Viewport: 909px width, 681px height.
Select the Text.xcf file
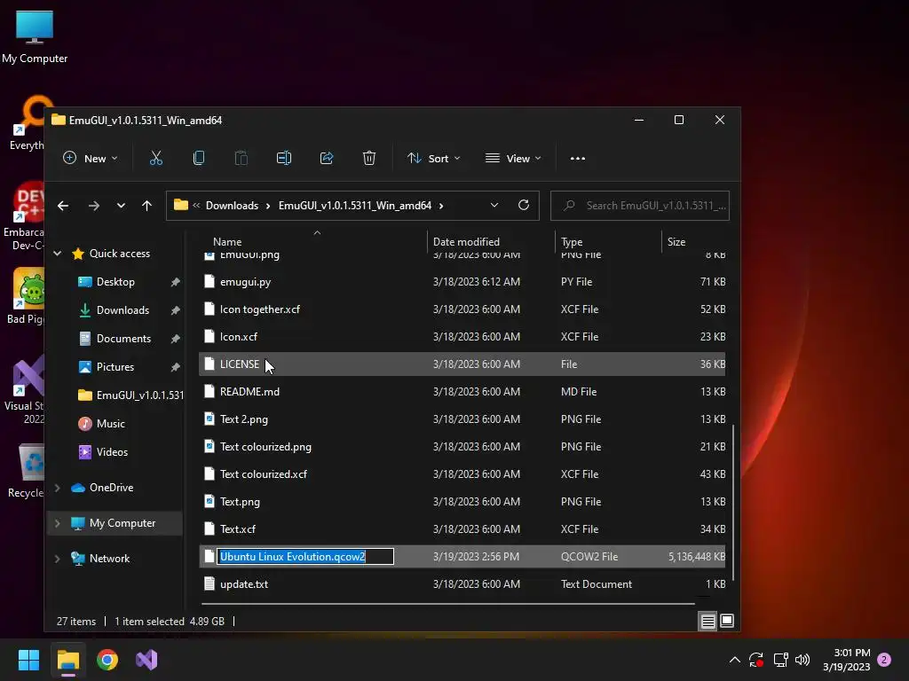[462, 529]
